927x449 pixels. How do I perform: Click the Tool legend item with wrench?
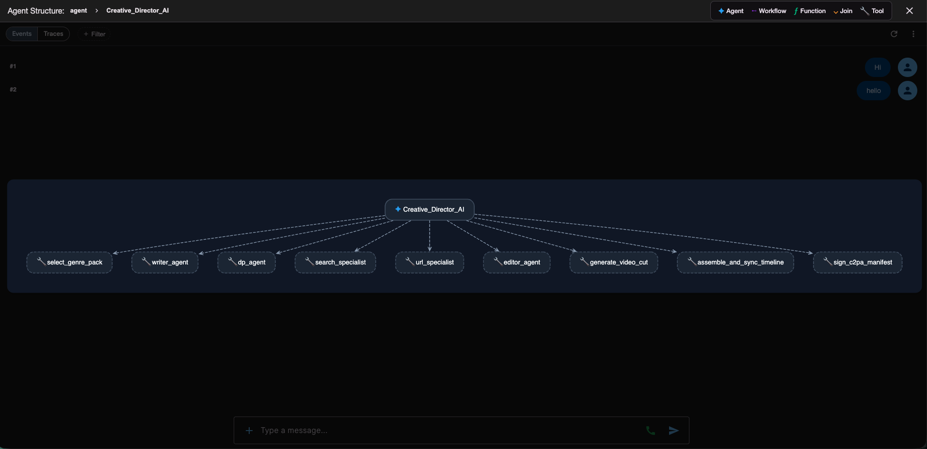(872, 11)
